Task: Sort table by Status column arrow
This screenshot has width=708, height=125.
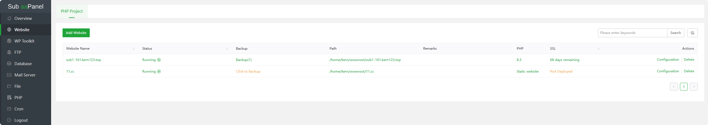Action: click(x=227, y=49)
